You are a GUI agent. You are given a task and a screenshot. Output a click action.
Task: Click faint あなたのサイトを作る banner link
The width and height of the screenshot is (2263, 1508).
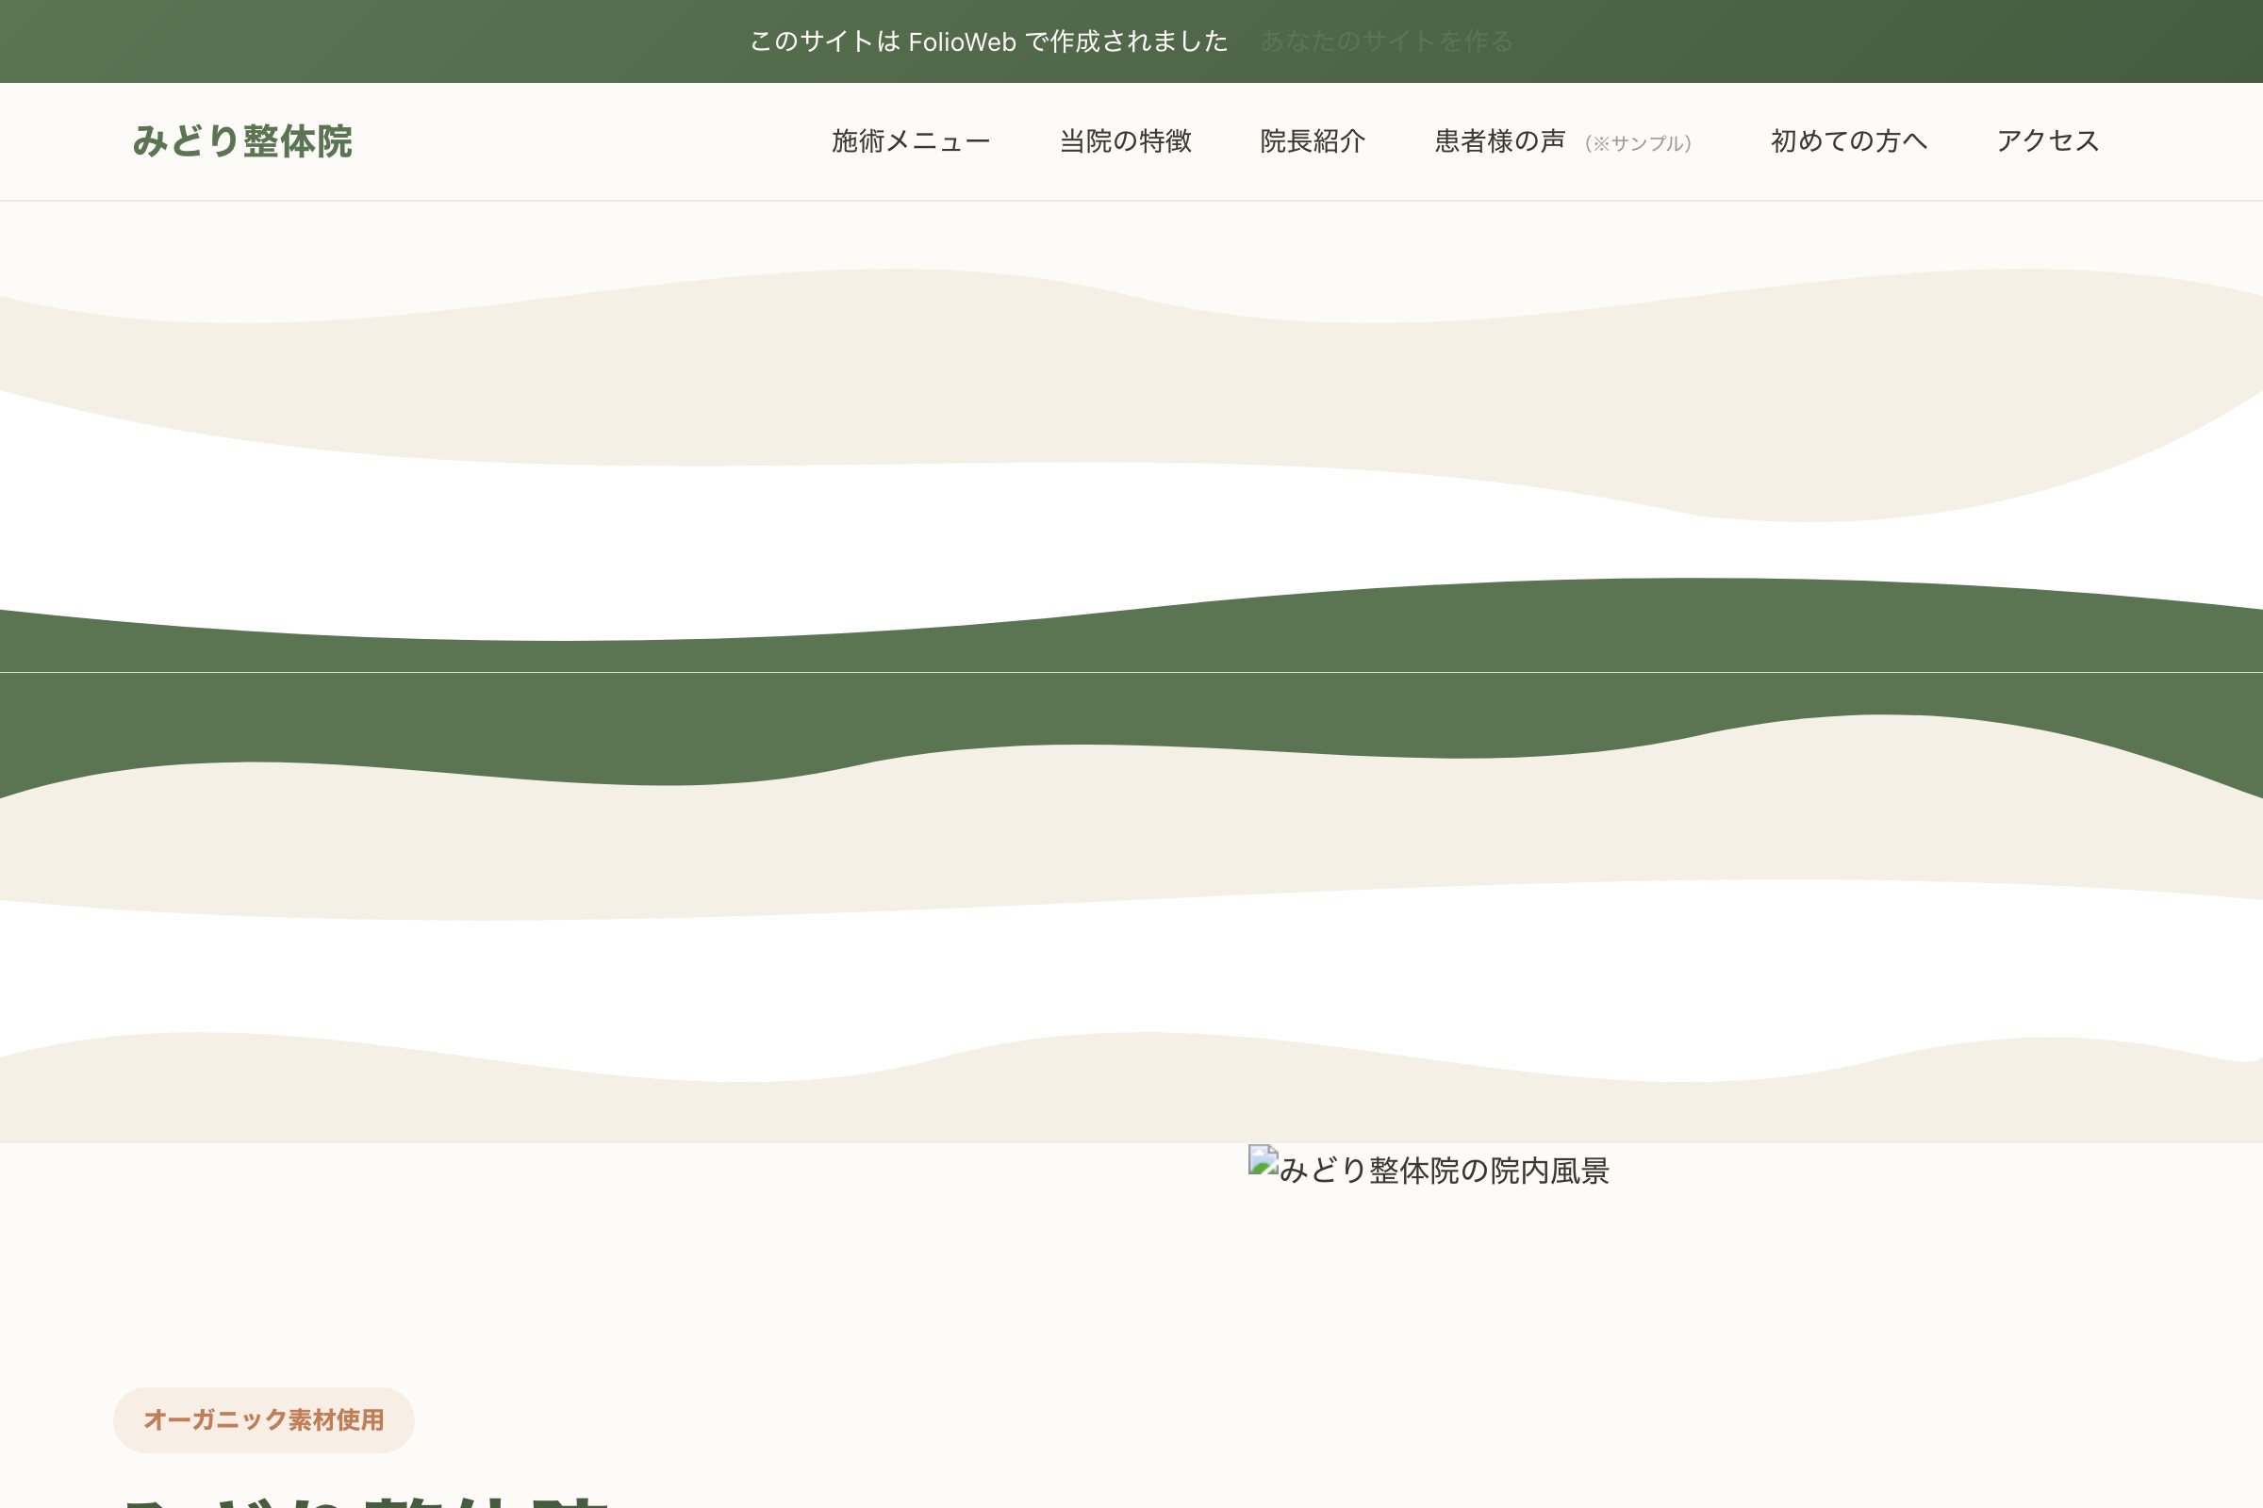[x=1386, y=41]
